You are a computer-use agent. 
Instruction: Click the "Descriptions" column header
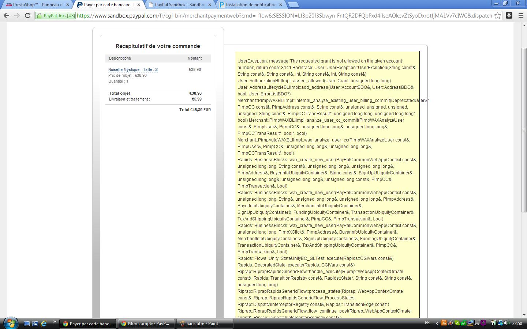[120, 58]
